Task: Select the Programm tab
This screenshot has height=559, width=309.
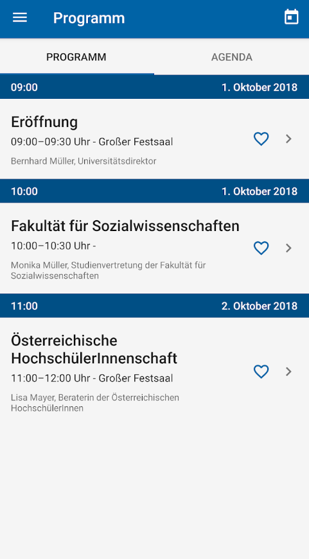Action: pyautogui.click(x=76, y=57)
